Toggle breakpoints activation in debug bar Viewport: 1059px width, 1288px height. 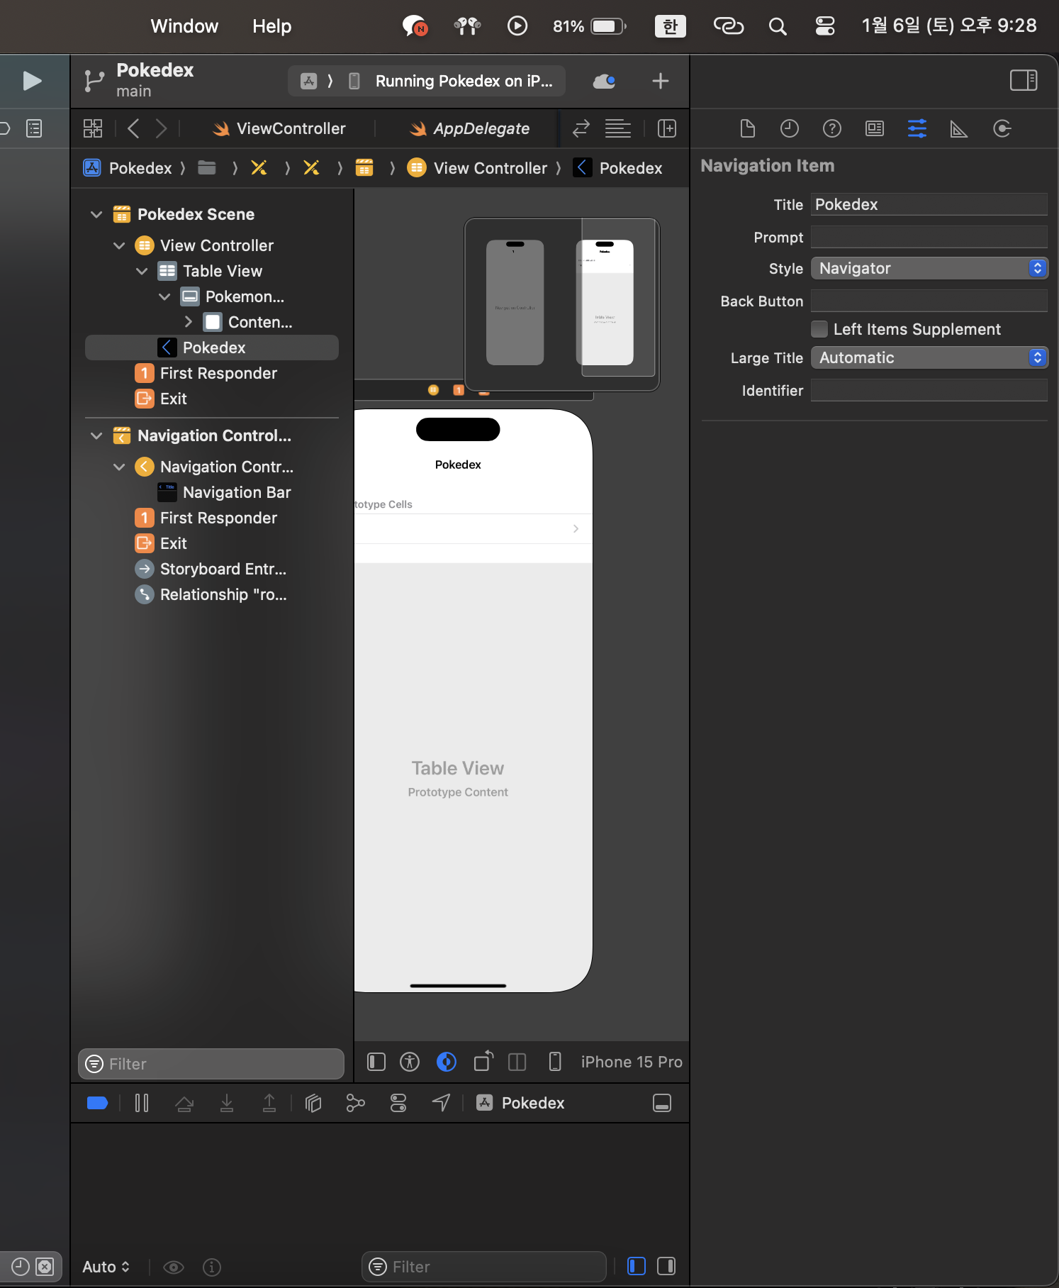(x=97, y=1103)
